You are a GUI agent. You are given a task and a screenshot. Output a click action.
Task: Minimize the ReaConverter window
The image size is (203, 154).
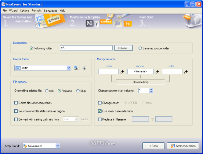(187, 4)
